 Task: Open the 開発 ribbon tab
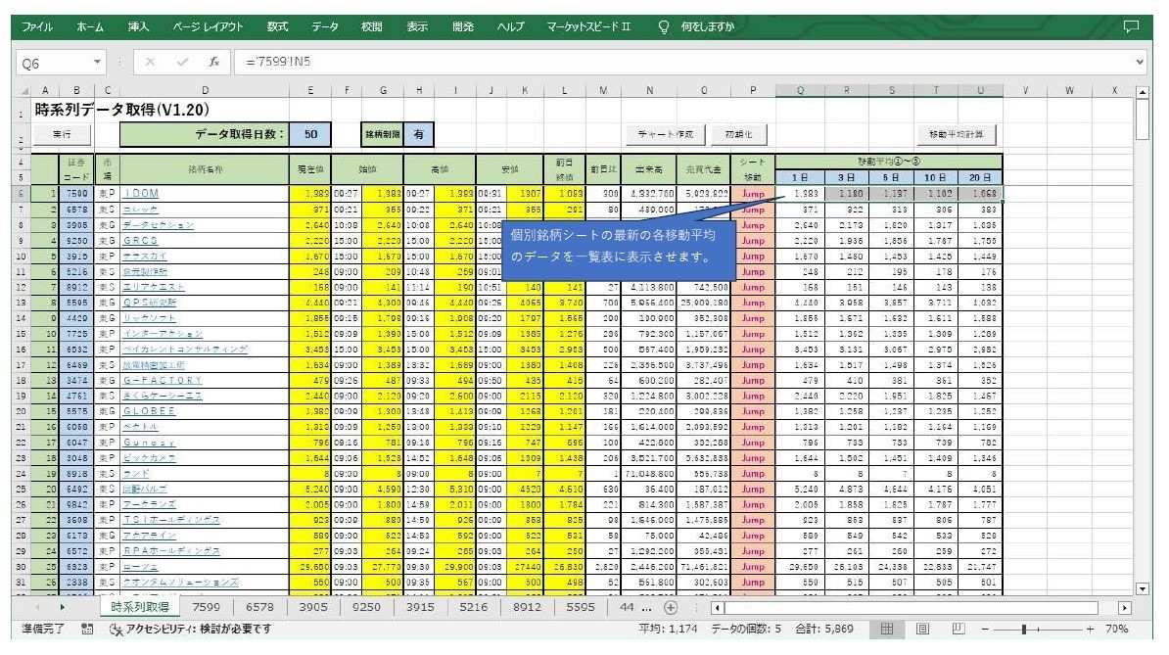point(463,26)
